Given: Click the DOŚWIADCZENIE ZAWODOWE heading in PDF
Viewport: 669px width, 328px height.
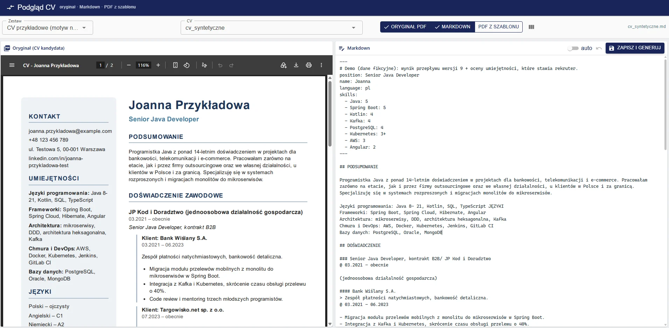Looking at the screenshot, I should [x=176, y=195].
